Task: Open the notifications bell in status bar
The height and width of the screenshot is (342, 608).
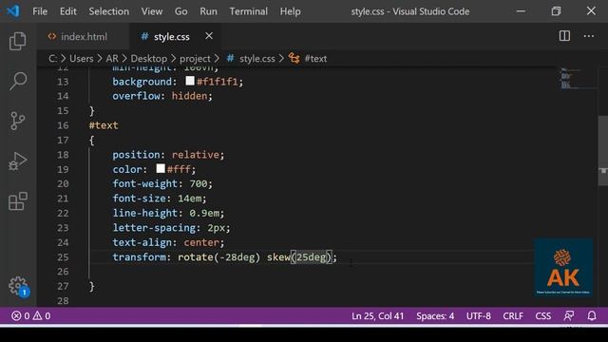Action: coord(592,316)
